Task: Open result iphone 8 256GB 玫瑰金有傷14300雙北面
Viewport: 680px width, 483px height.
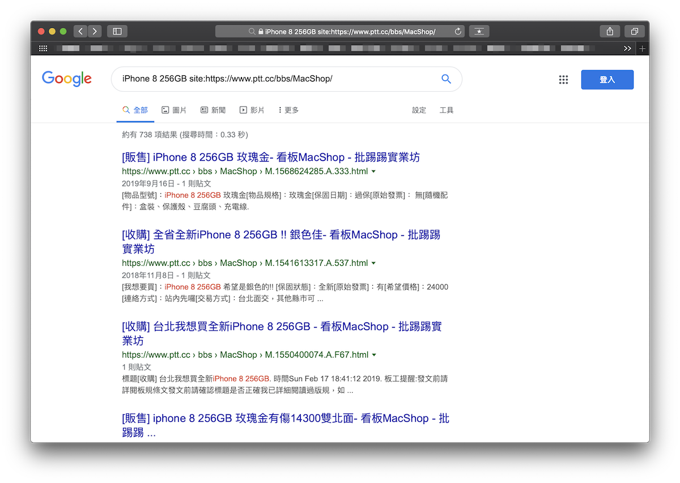Action: pyautogui.click(x=286, y=425)
